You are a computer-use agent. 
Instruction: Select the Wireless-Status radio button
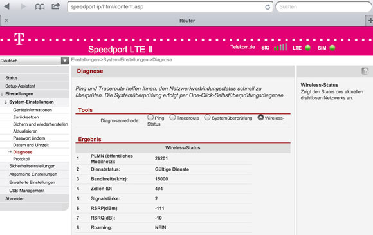pos(260,117)
